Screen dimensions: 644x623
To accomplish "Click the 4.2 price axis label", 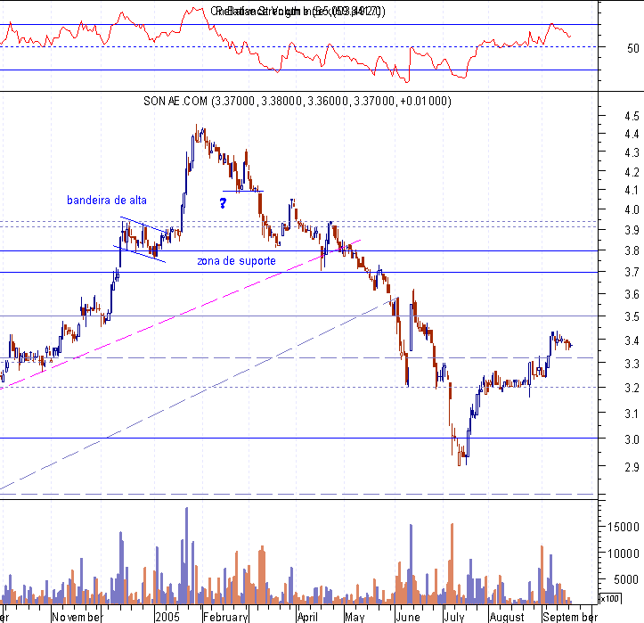I will [632, 172].
